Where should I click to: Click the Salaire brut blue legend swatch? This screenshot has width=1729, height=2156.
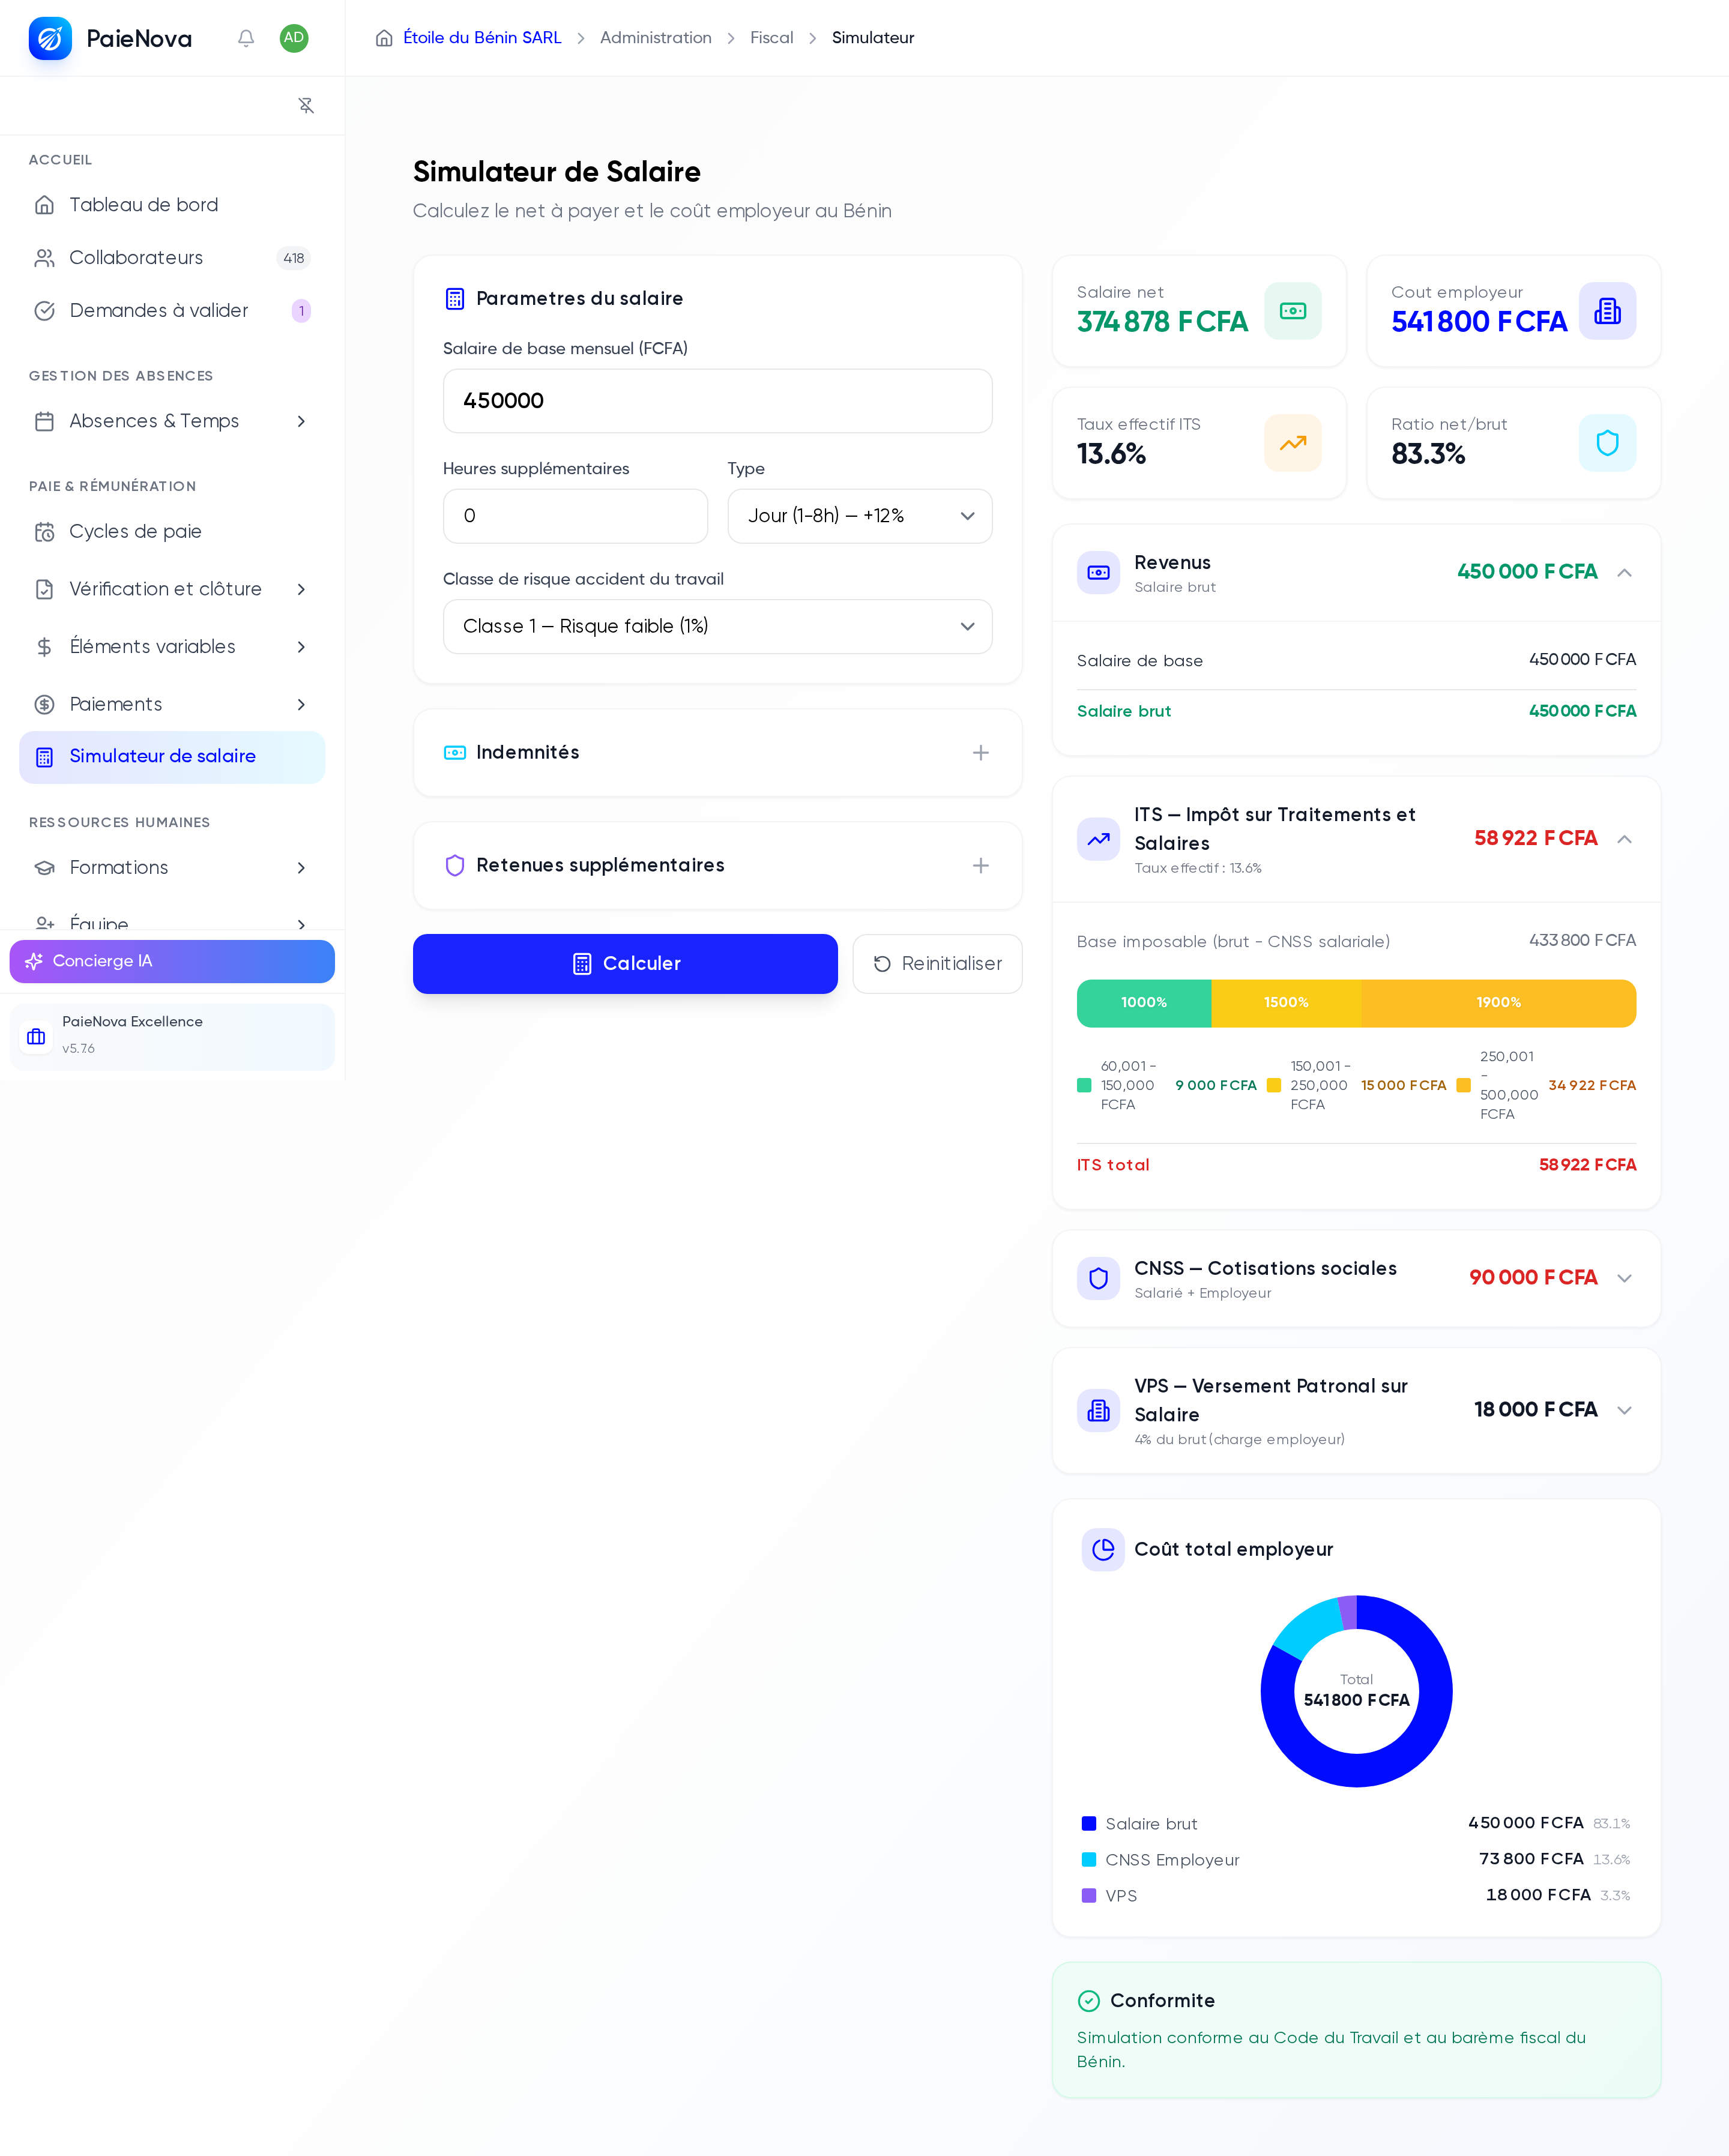point(1089,1824)
